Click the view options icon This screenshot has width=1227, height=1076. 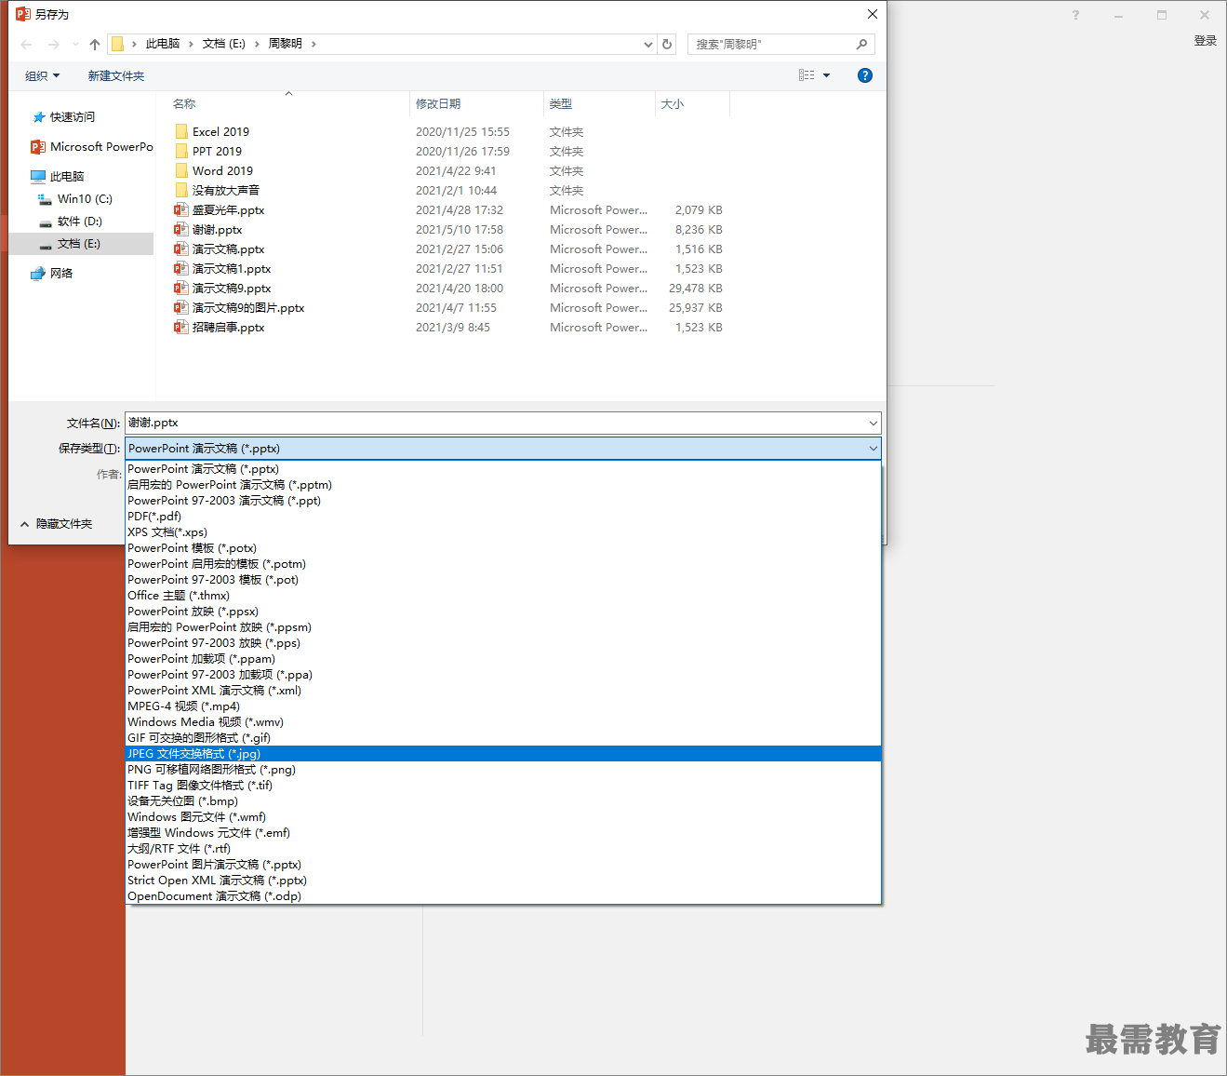(x=807, y=75)
